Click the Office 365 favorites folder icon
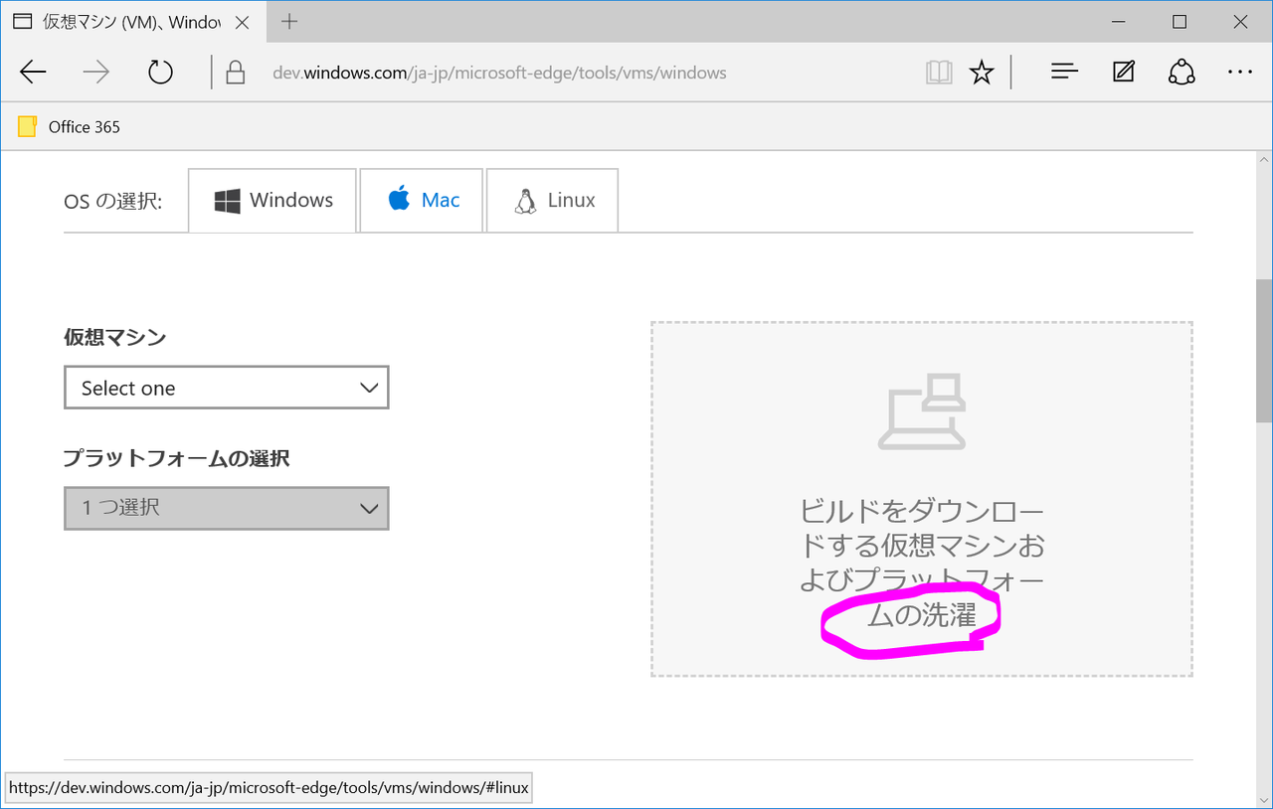1273x809 pixels. 28,126
